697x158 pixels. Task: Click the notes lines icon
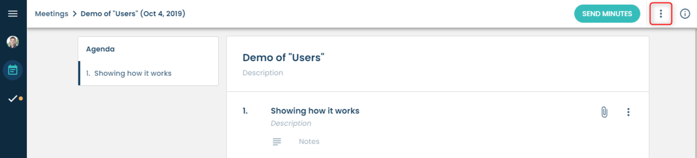[277, 142]
